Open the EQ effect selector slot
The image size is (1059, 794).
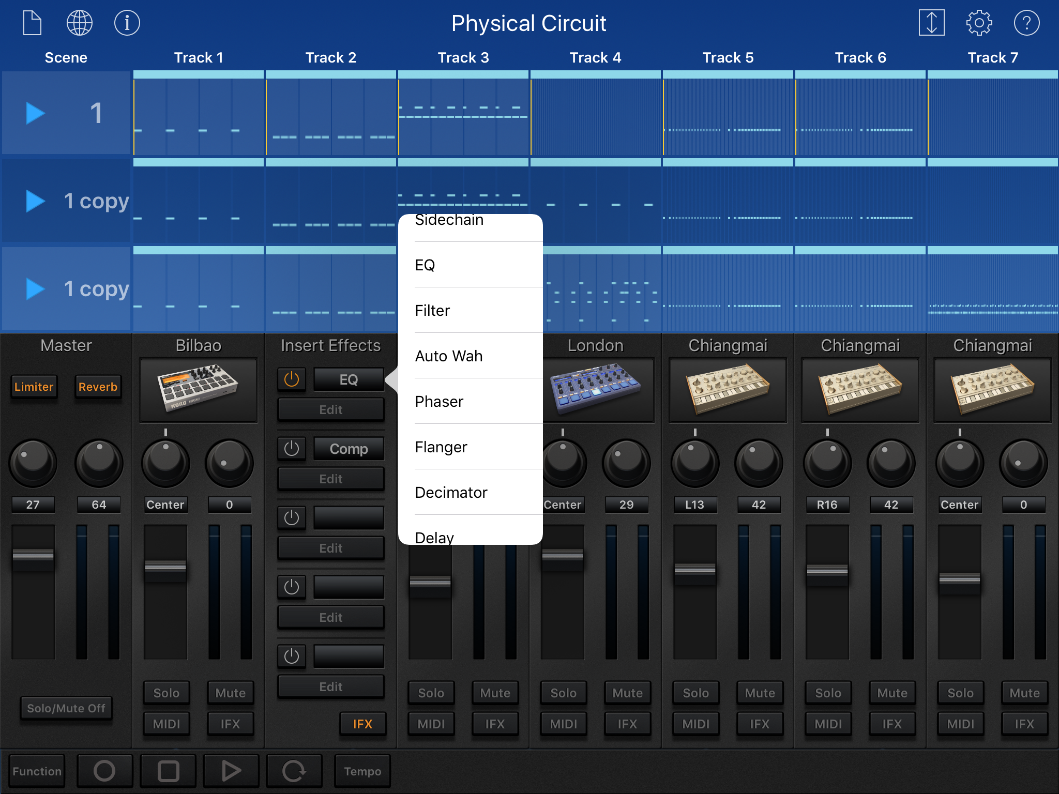point(349,379)
